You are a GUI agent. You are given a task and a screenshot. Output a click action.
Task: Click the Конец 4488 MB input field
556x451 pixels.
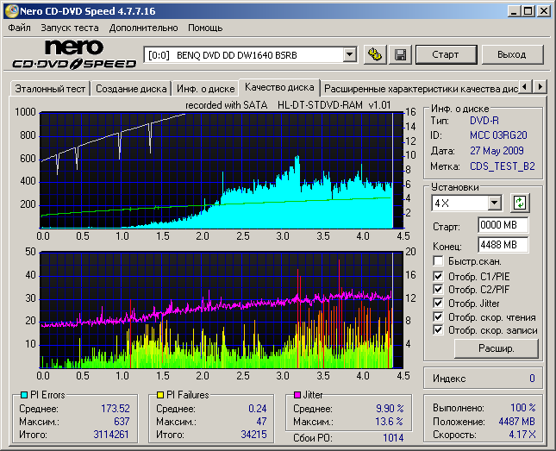coord(503,245)
